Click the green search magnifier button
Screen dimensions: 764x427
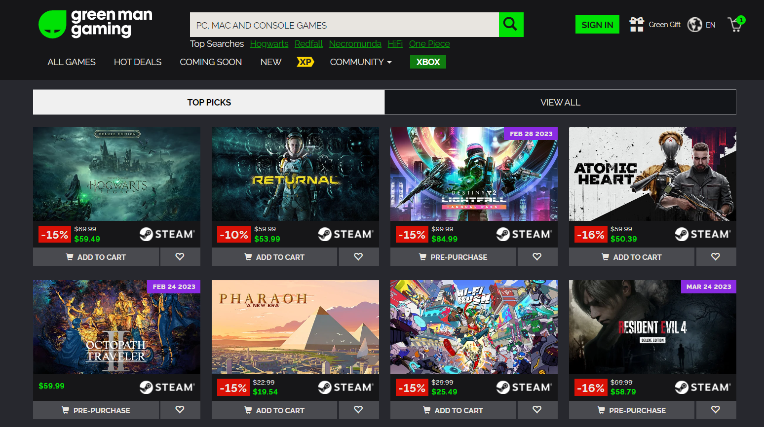511,25
